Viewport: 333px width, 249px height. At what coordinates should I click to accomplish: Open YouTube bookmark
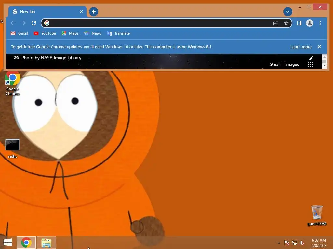45,33
